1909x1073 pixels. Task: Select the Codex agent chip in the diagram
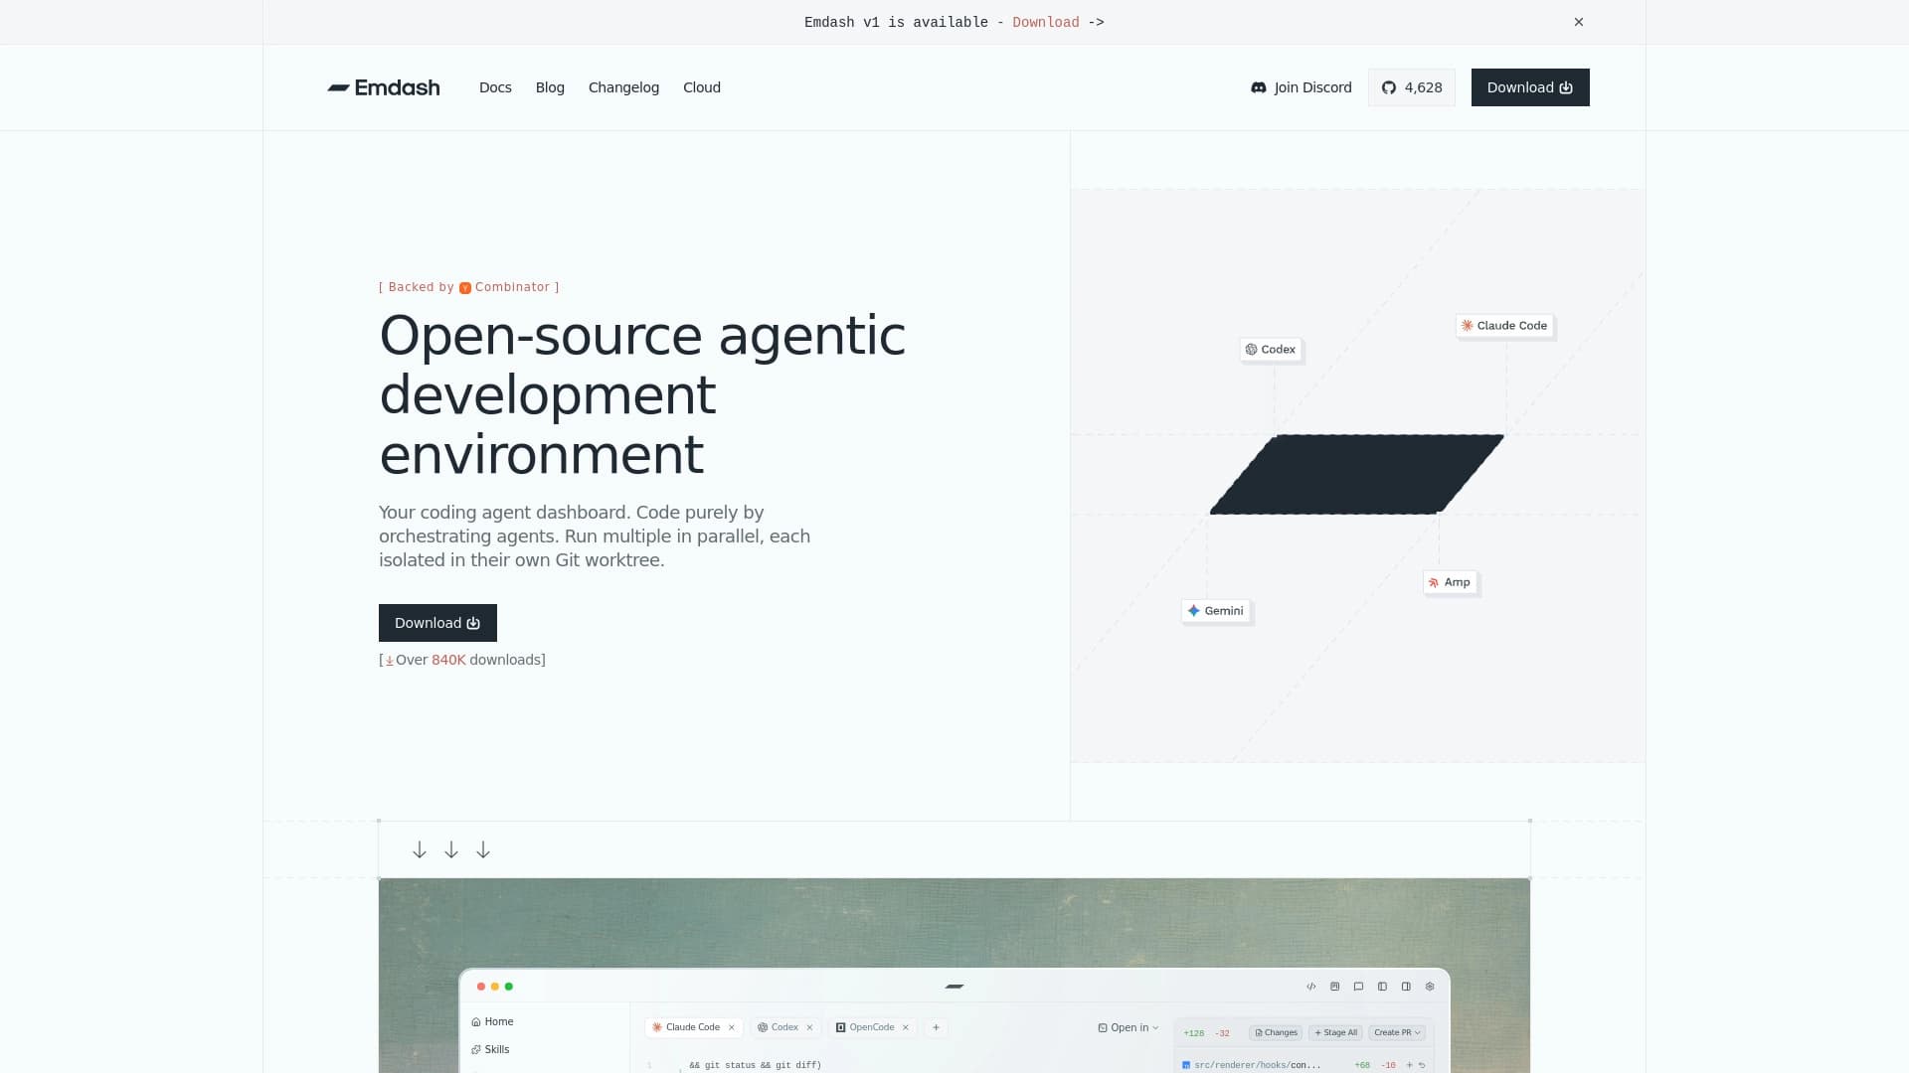click(x=1271, y=350)
